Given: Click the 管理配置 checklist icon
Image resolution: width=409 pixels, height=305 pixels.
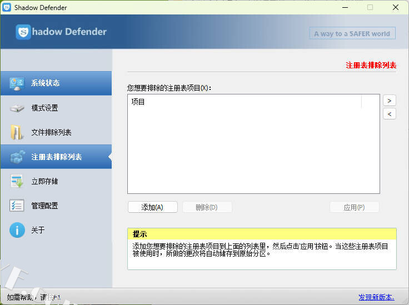Looking at the screenshot, I should (x=17, y=206).
